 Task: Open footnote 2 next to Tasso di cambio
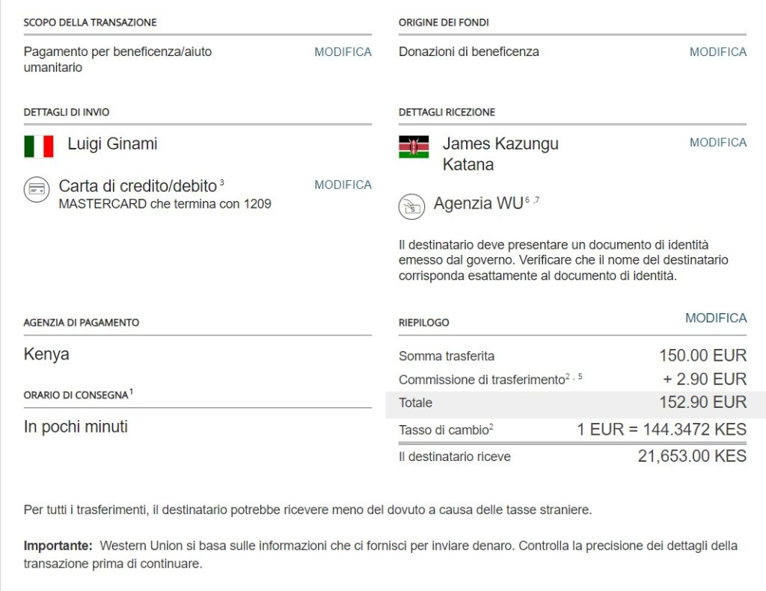[x=491, y=426]
